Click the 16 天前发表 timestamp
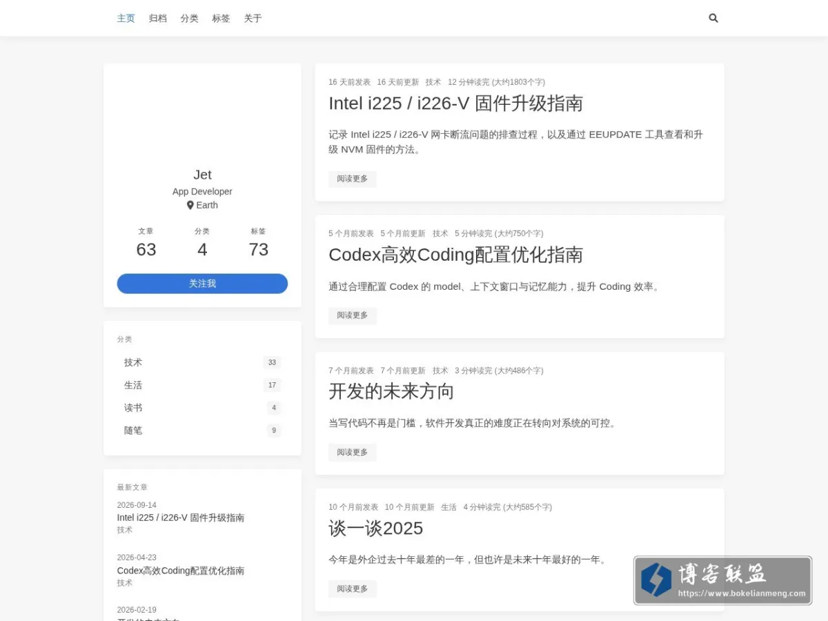Image resolution: width=828 pixels, height=621 pixels. [349, 82]
